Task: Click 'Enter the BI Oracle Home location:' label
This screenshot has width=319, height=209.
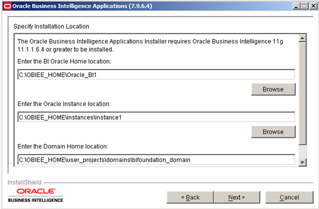Action: (x=64, y=61)
